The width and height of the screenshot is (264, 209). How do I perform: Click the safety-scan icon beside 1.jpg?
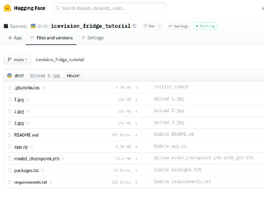[28, 100]
